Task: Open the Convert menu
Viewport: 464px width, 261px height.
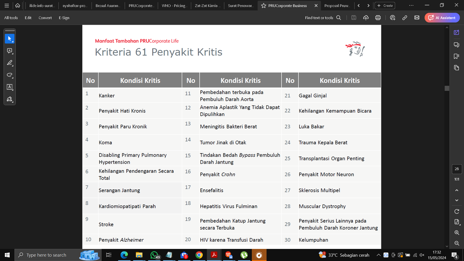Action: coord(45,18)
